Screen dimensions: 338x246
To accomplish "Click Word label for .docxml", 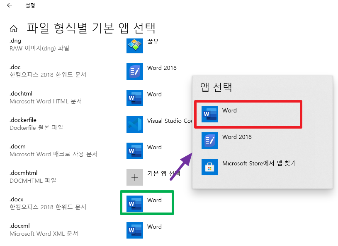I will 154,227.
